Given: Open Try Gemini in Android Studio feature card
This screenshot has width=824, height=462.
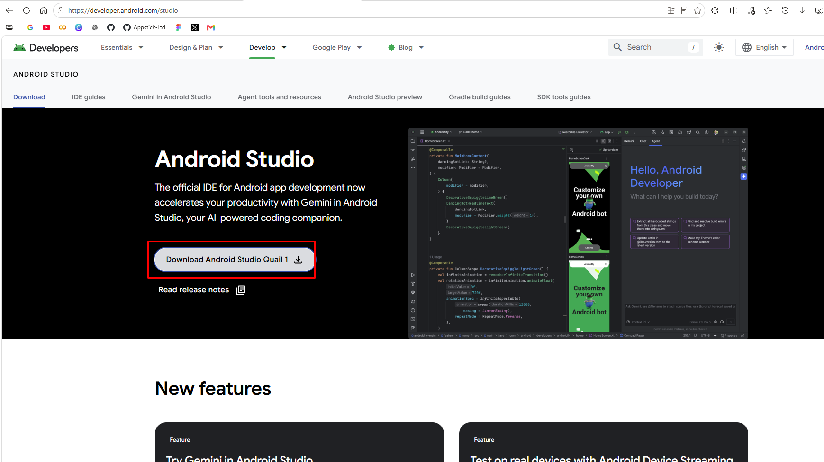Looking at the screenshot, I should [x=299, y=442].
